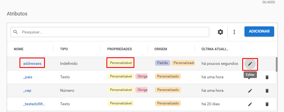The width and height of the screenshot is (284, 112).
Task: Focus the Pesquisar search field
Action: (x=110, y=32)
